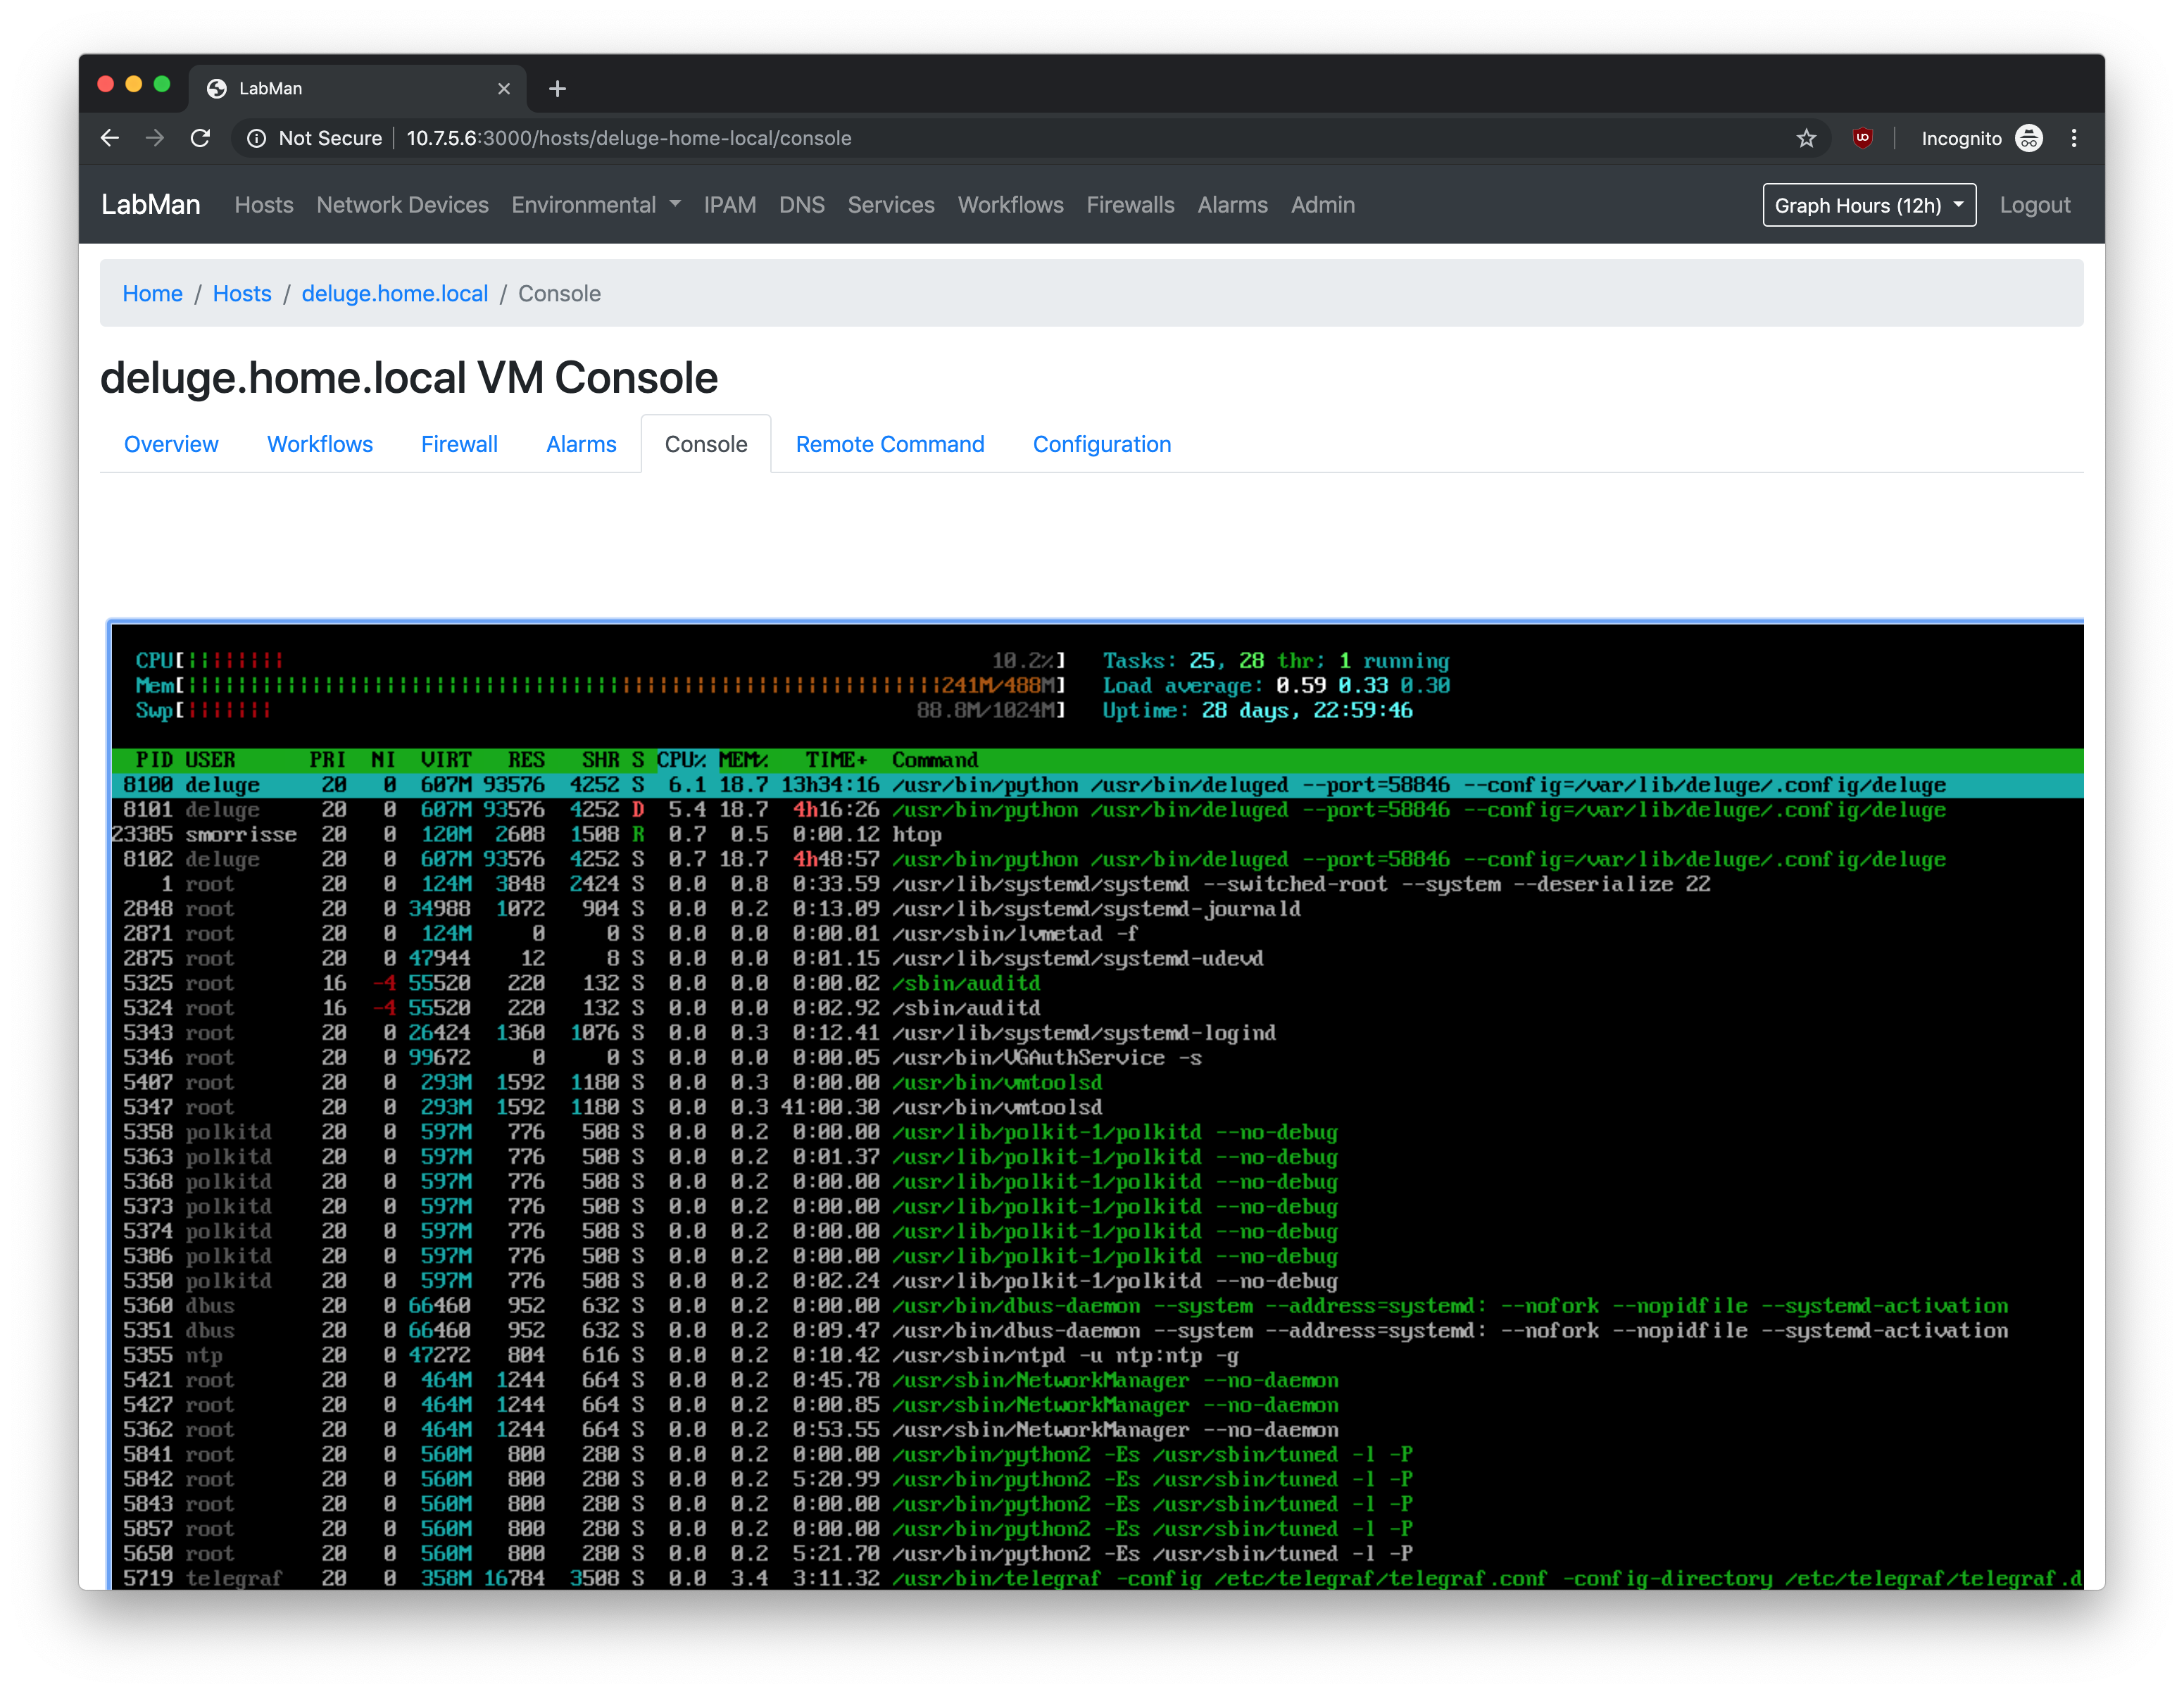Click the Not Secure info icon
Image resolution: width=2184 pixels, height=1694 pixels.
pyautogui.click(x=257, y=138)
